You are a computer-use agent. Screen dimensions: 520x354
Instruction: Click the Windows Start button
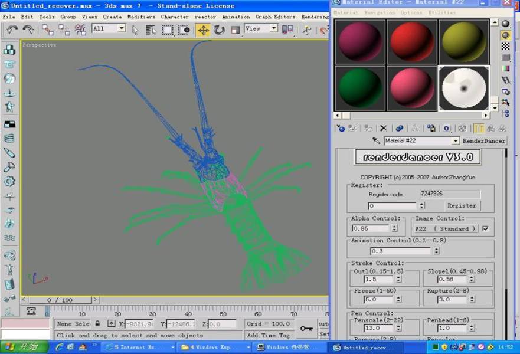pos(24,347)
